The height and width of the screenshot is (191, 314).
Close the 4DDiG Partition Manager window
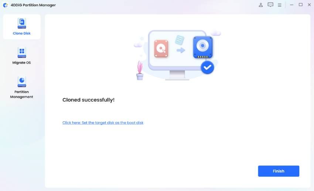coord(309,4)
